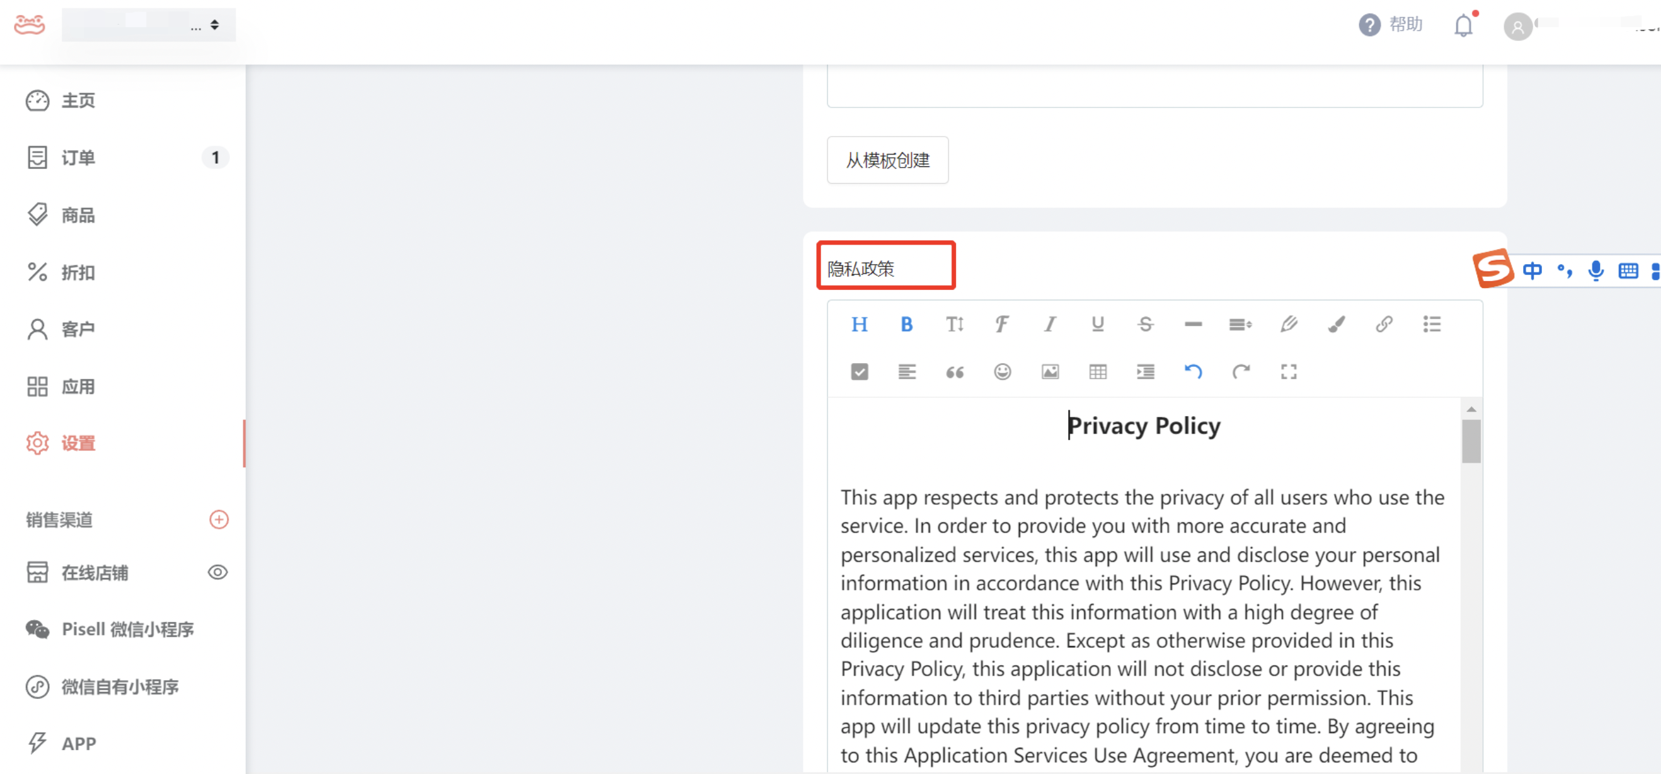Insert a hyperlink with link icon
This screenshot has height=774, width=1661.
pyautogui.click(x=1384, y=324)
